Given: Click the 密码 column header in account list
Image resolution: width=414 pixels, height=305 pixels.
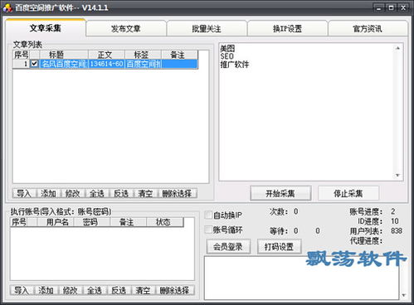Looking at the screenshot, I should click(92, 221).
